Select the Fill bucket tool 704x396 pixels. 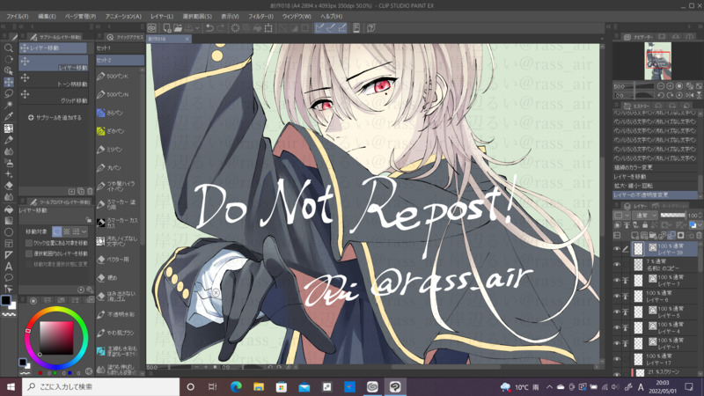pos(8,209)
